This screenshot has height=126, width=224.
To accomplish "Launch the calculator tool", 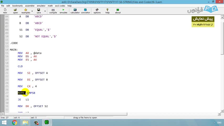I will pos(75,11).
